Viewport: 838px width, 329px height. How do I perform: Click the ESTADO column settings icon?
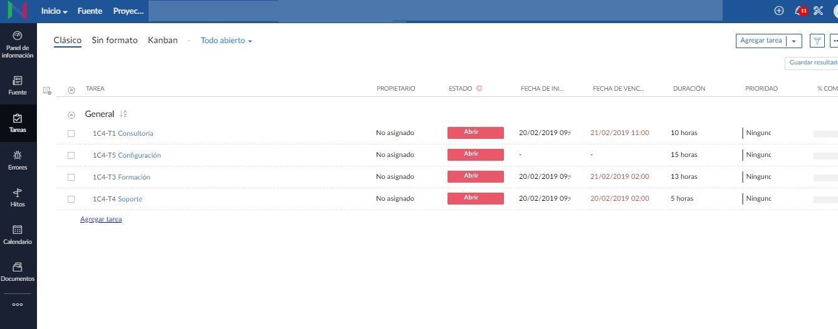pyautogui.click(x=479, y=88)
